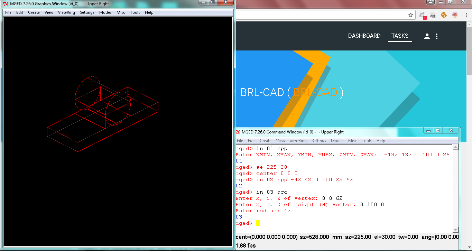Open the orange cookie extension
This screenshot has height=251, width=472.
pos(444,15)
